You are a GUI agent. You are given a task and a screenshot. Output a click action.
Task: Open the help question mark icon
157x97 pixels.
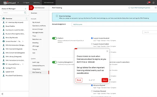[x=153, y=3]
